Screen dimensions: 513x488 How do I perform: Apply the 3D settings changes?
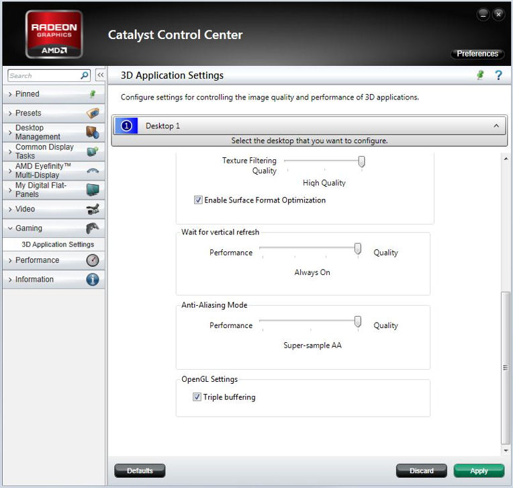(479, 471)
